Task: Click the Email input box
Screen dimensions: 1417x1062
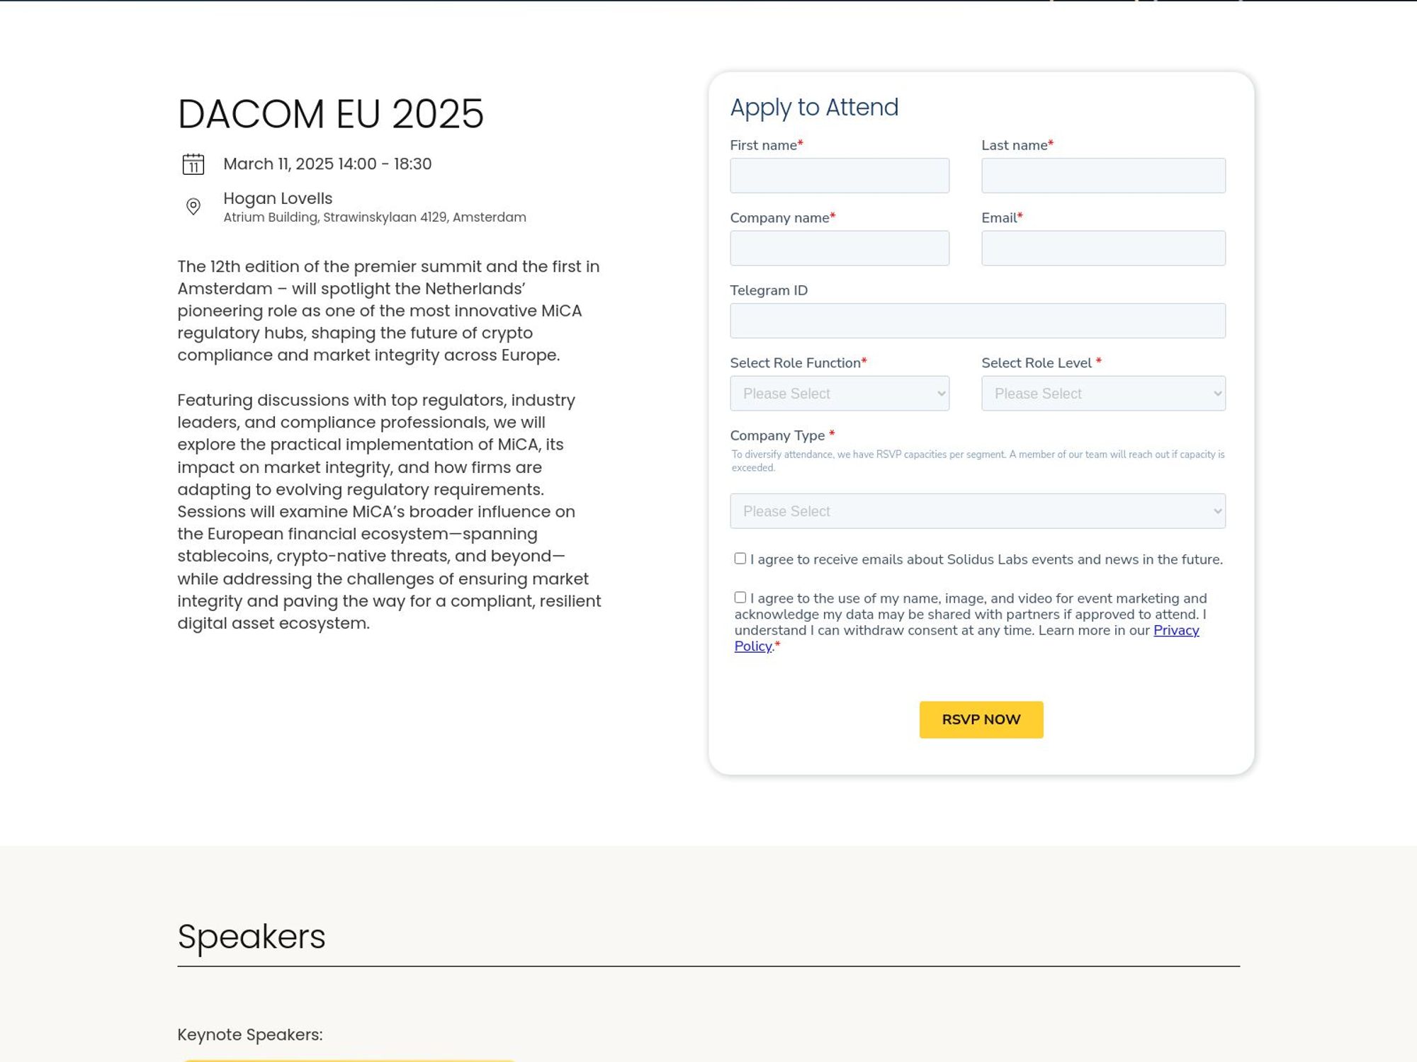Action: (x=1103, y=248)
